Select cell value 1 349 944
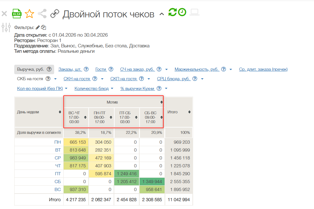 (152, 182)
